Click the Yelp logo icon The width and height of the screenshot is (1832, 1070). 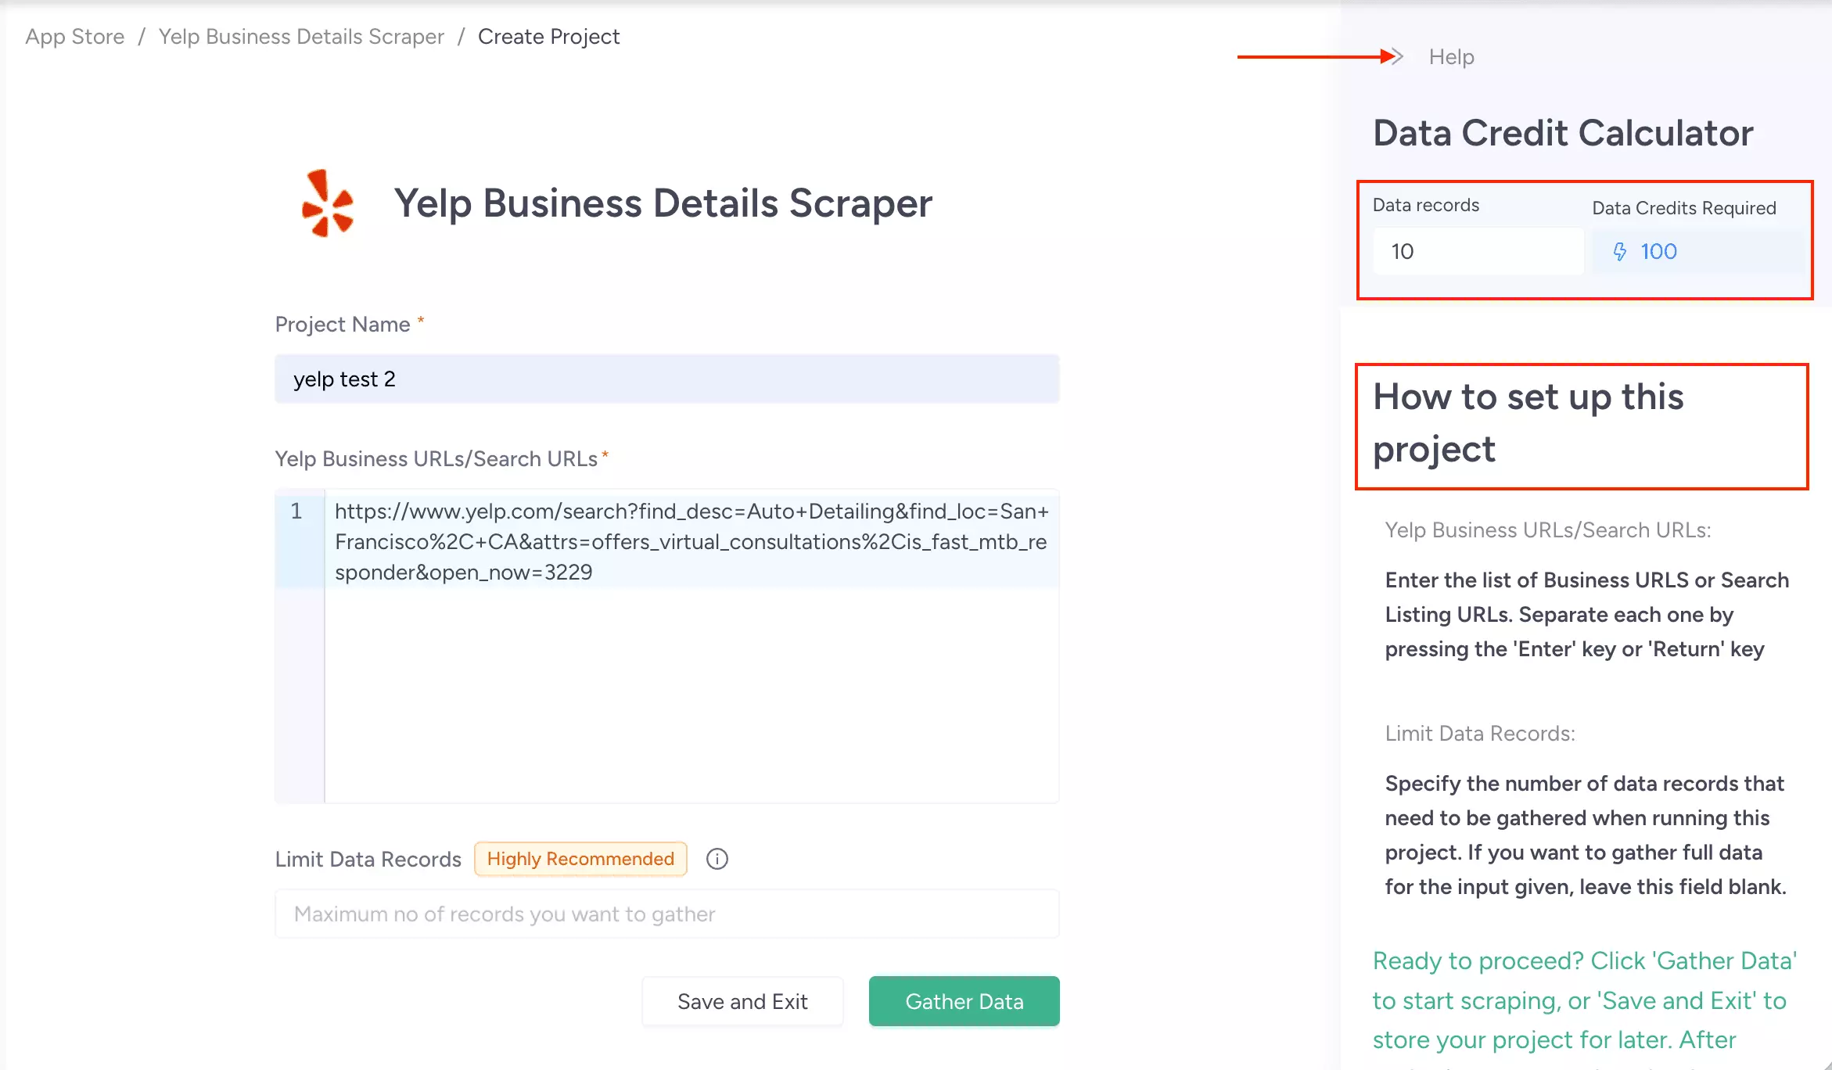(328, 203)
